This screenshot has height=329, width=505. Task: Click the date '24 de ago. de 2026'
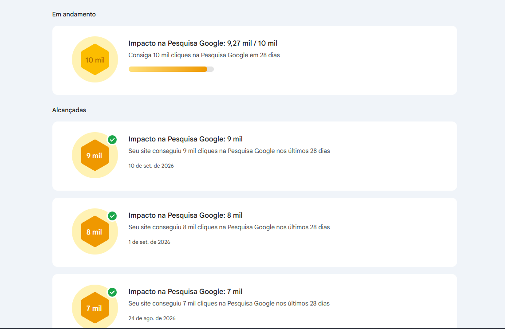[x=152, y=318]
